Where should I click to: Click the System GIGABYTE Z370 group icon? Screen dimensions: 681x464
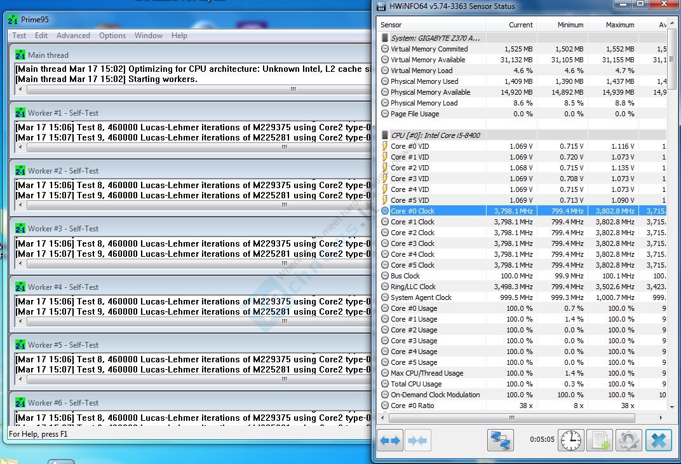pos(384,38)
